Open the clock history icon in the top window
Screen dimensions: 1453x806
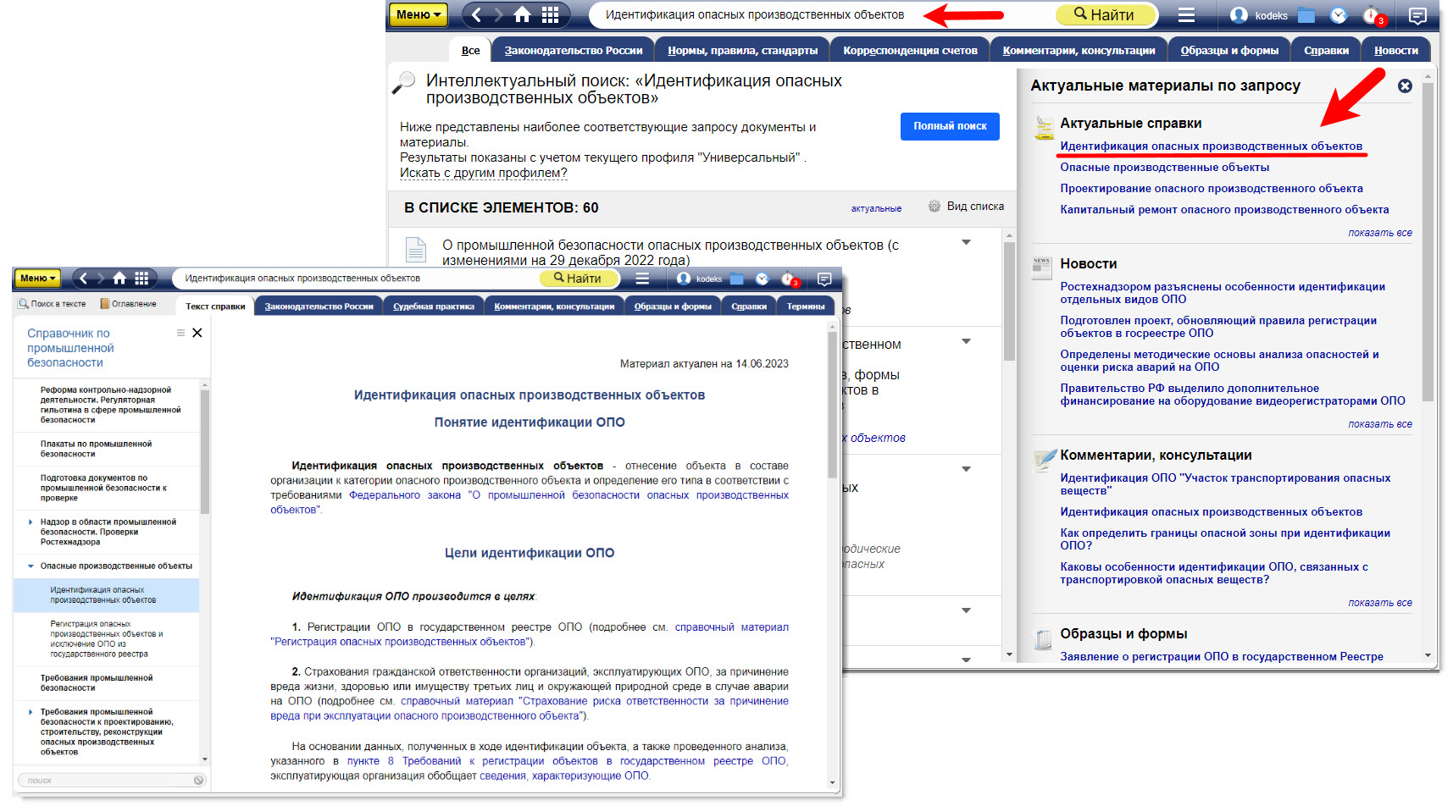1339,15
